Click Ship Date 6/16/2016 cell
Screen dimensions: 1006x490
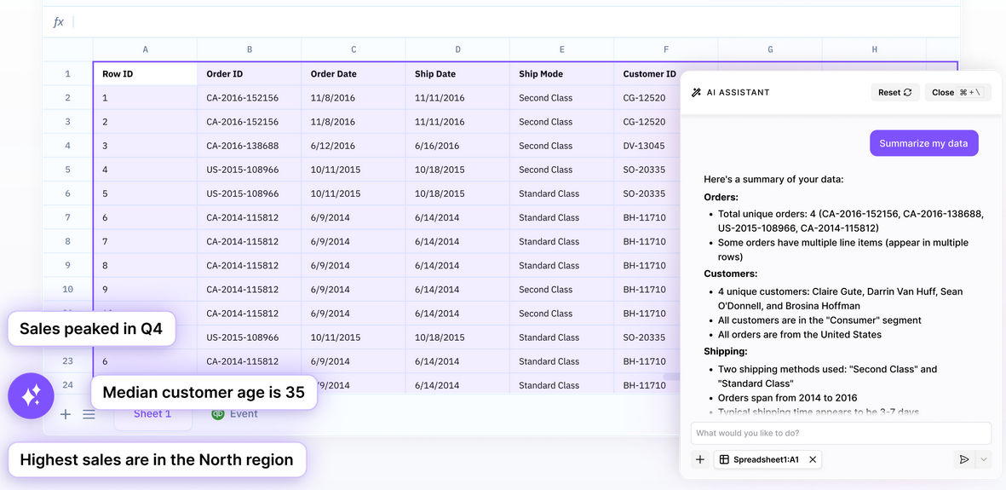457,146
